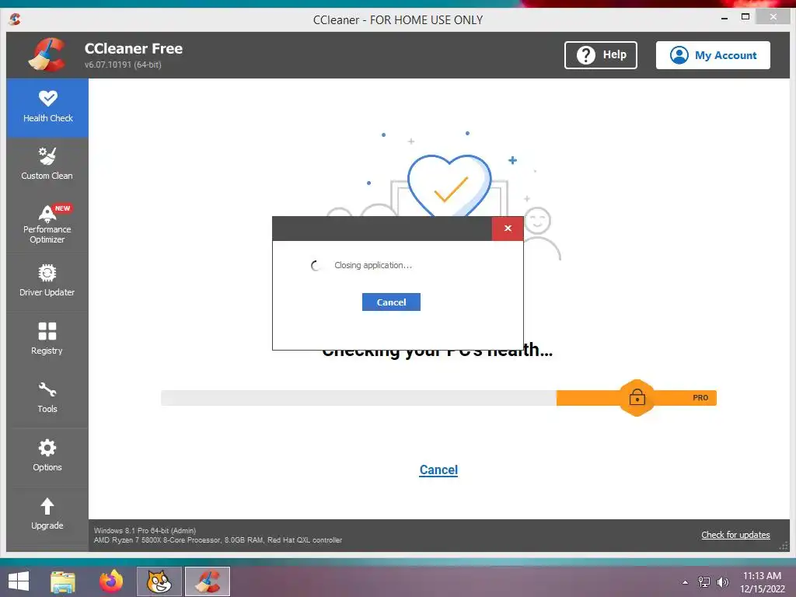Image resolution: width=796 pixels, height=597 pixels.
Task: Minimize the CCleaner window
Action: click(724, 19)
